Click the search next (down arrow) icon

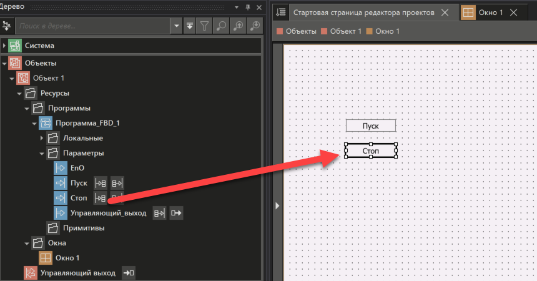tap(255, 26)
